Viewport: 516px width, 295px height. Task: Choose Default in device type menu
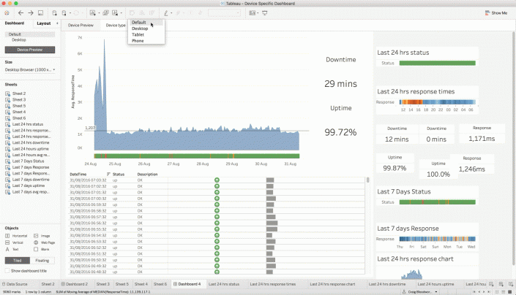[x=146, y=23]
